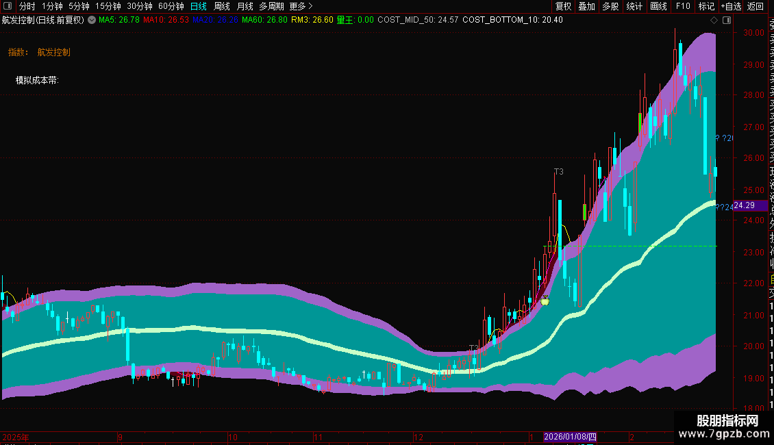Switch to 5分钟 chart period
This screenshot has width=774, height=445.
coord(79,6)
